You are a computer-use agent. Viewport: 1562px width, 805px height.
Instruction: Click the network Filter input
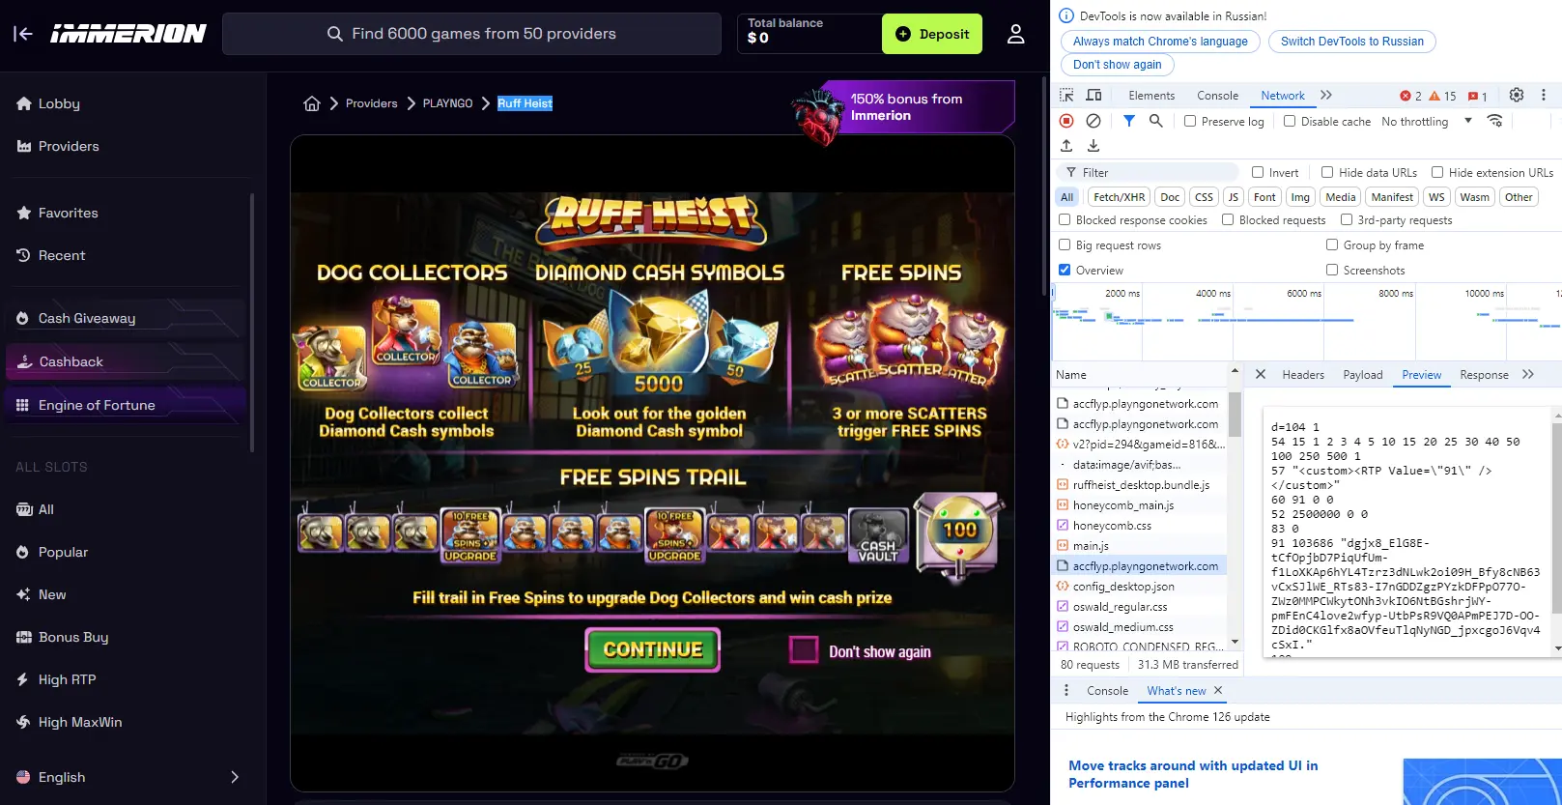pos(1150,172)
